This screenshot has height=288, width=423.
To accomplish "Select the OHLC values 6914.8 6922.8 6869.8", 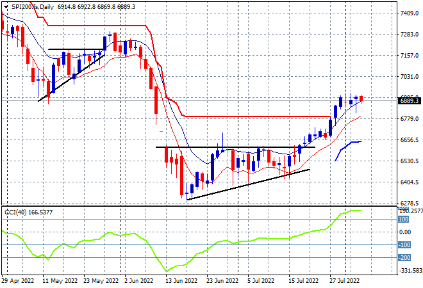I will point(87,7).
